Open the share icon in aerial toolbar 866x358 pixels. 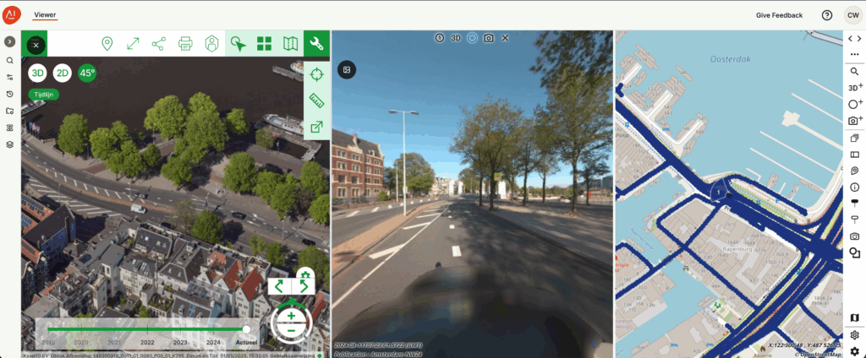[x=159, y=44]
